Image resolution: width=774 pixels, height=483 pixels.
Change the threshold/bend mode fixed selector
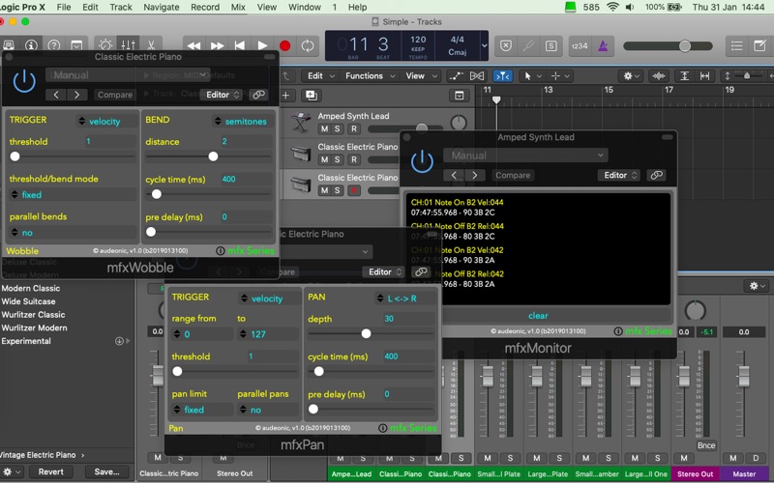(x=72, y=195)
